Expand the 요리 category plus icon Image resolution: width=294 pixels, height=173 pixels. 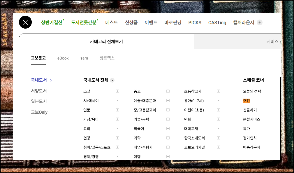(x=117, y=129)
